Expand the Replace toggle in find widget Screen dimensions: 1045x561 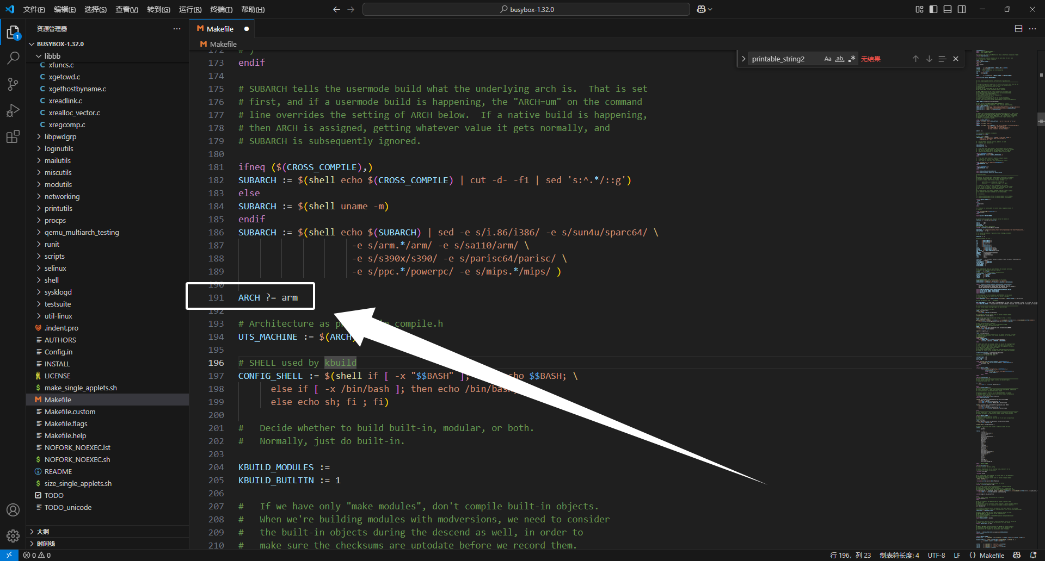[x=743, y=59]
